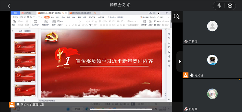
Task: Toggle the microphone in the top bar
Action: click(219, 6)
